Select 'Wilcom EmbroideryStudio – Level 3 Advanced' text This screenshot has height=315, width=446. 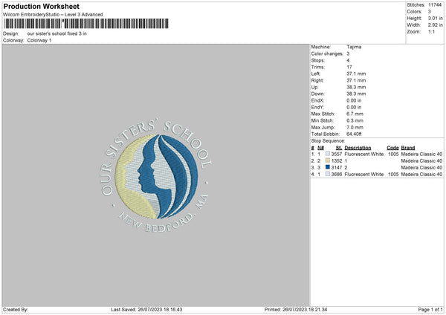[53, 15]
